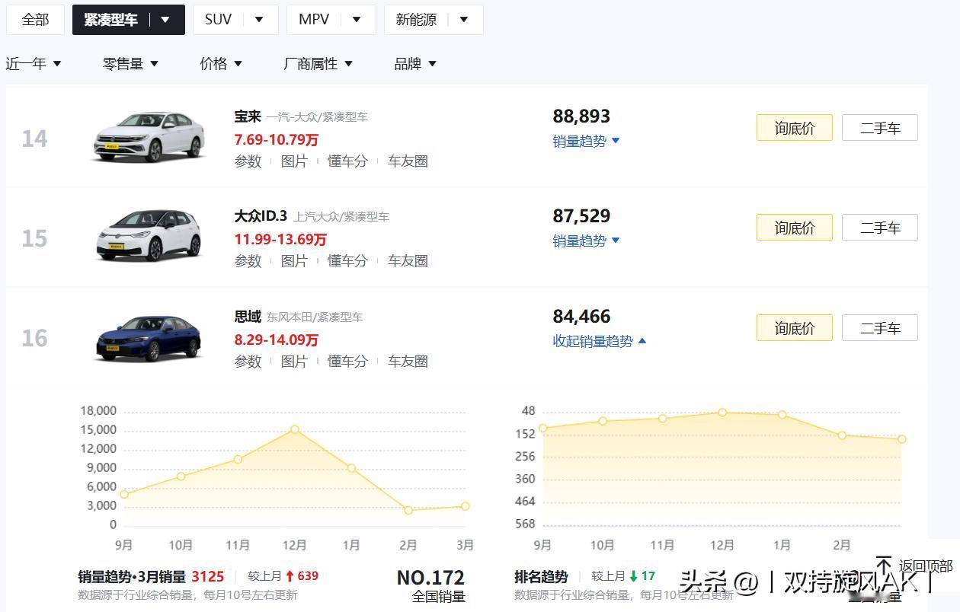The width and height of the screenshot is (960, 612).
Task: Open 懂车分 for 大众ID.3
Action: pos(347,261)
